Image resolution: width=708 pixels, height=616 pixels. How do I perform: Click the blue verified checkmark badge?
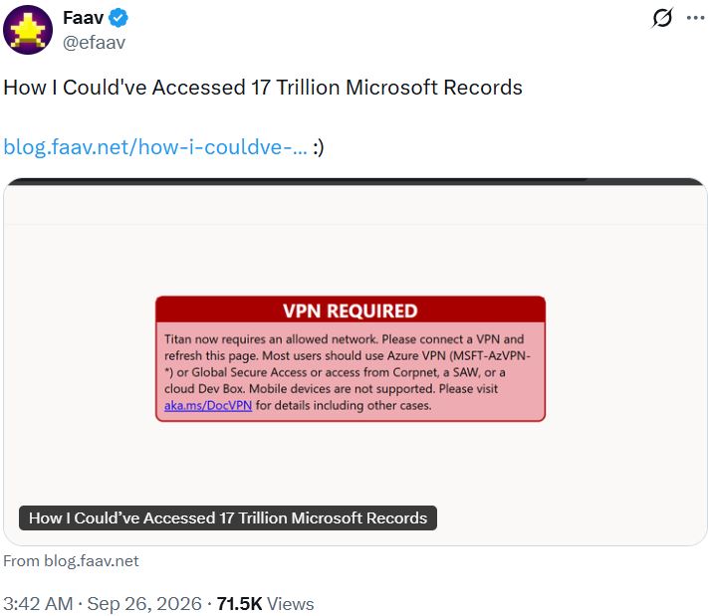tap(118, 18)
